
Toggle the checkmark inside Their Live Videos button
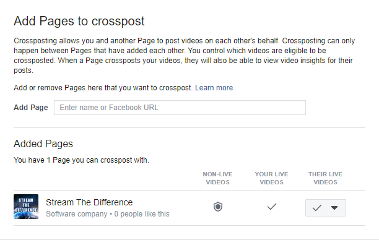point(316,208)
